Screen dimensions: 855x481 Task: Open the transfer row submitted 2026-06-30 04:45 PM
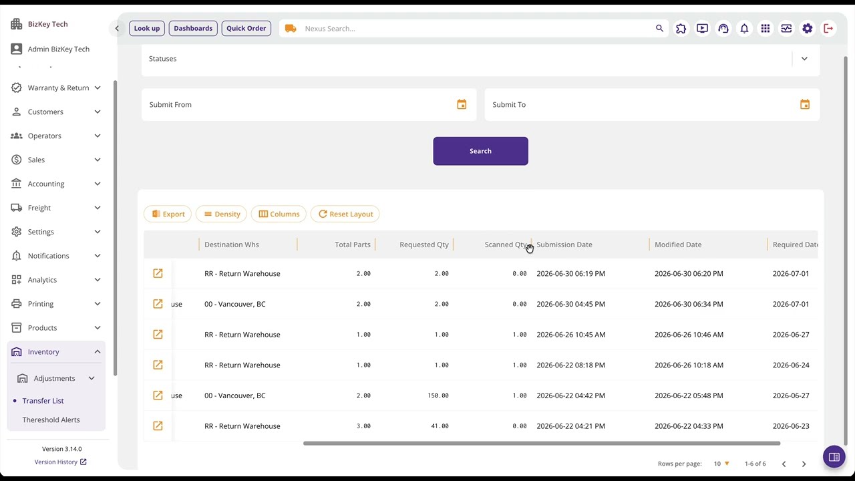coord(158,304)
